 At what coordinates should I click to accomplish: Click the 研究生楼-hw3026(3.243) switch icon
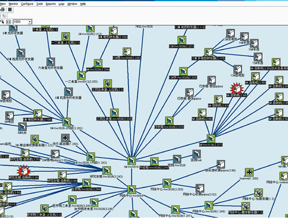pos(107,171)
